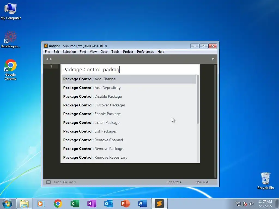Open the Project menu
The width and height of the screenshot is (279, 209).
point(128,52)
